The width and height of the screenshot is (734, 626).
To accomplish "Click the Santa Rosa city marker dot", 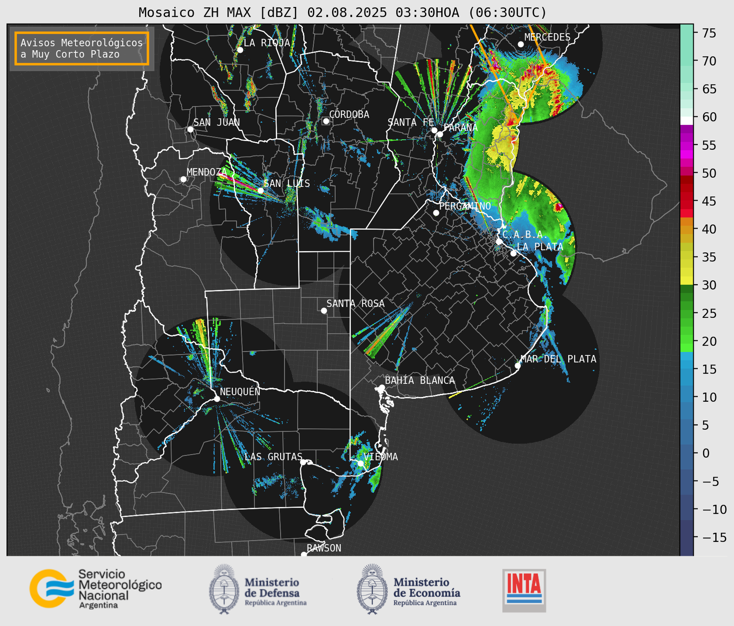I will click(324, 310).
